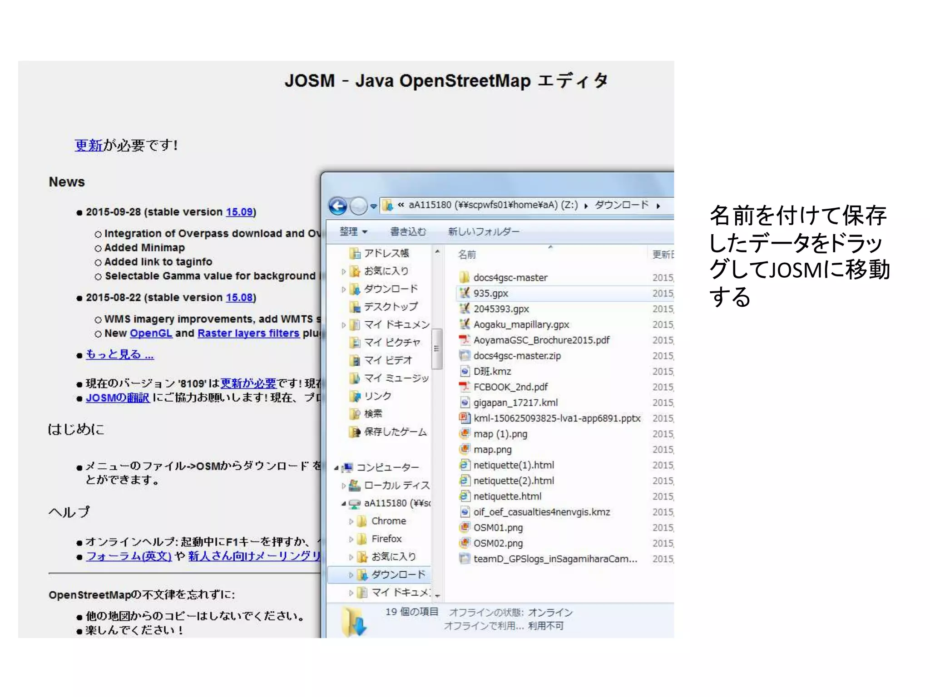Select the D班.kmz file icon
This screenshot has height=697, width=930.
click(464, 371)
